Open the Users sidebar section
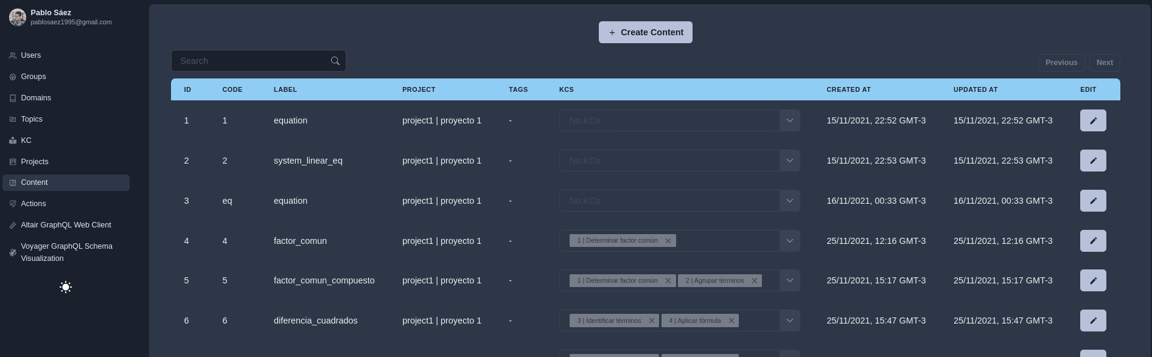Screen dimensions: 1152x357 30,55
